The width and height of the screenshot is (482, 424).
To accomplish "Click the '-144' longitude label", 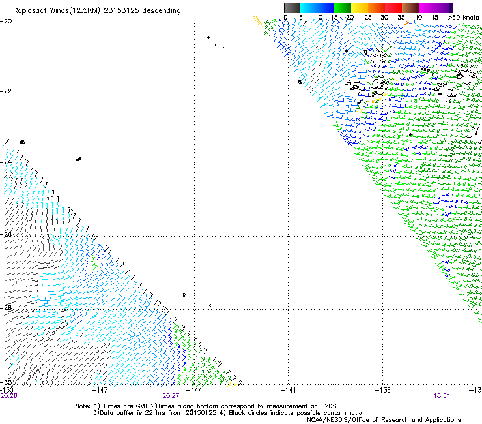I will coord(194,390).
